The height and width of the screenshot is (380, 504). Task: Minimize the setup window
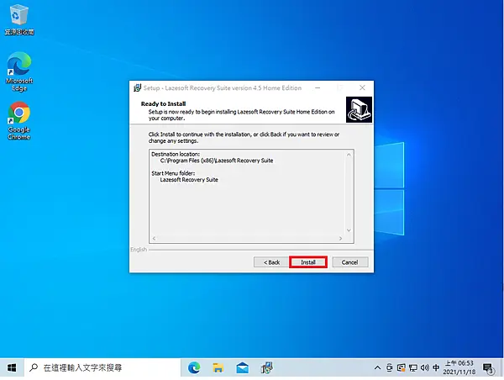coord(318,87)
